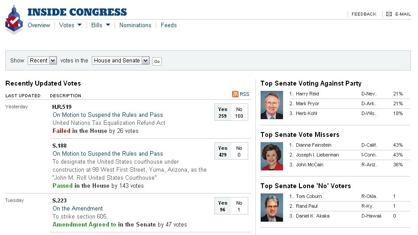This screenshot has height=235, width=418.
Task: Click Mark Pryor senator name
Action: click(x=307, y=104)
